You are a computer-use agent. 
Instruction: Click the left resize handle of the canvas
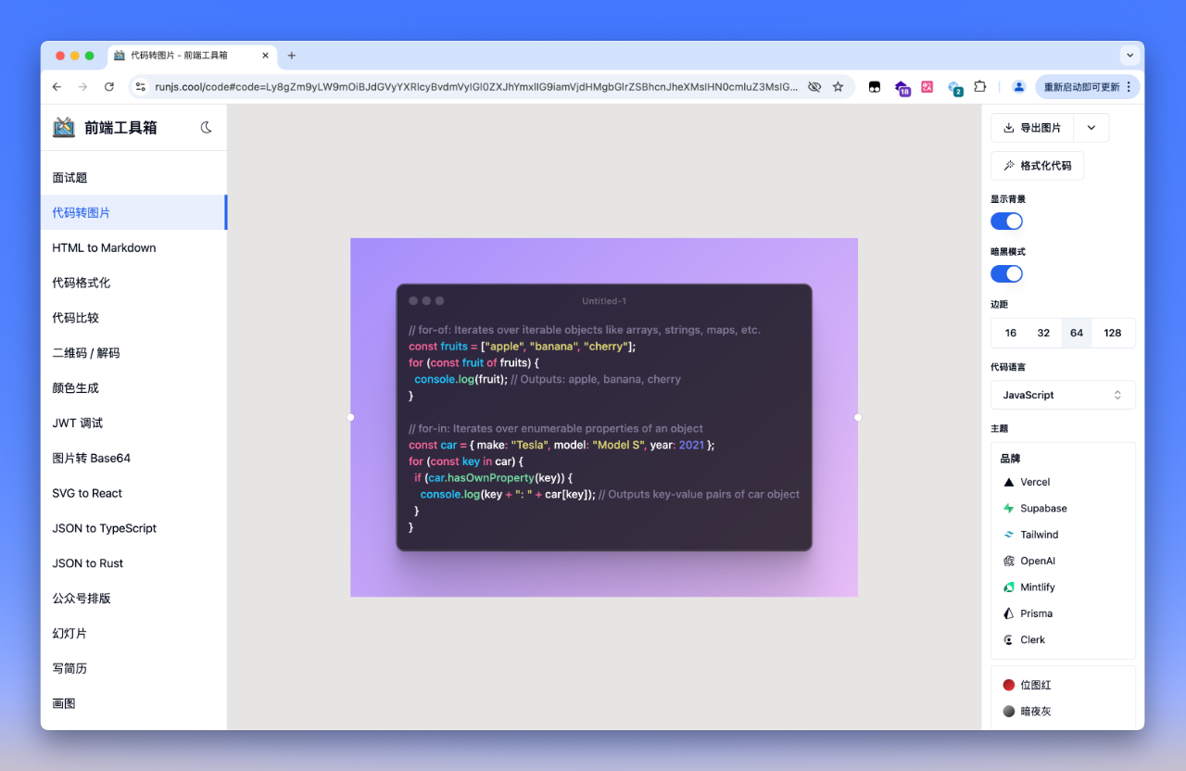coord(350,417)
